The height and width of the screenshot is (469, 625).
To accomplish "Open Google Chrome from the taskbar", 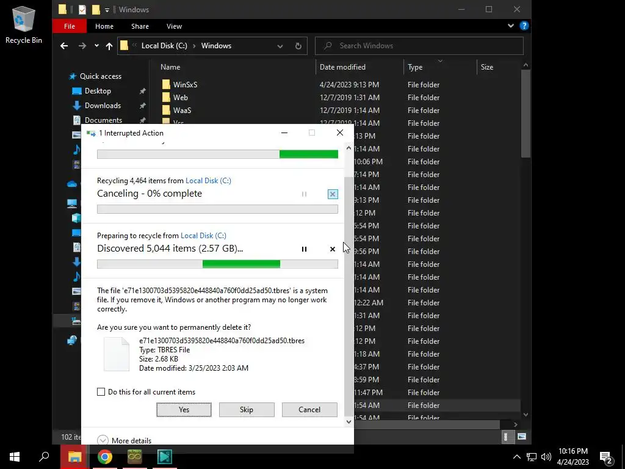I will click(x=105, y=457).
